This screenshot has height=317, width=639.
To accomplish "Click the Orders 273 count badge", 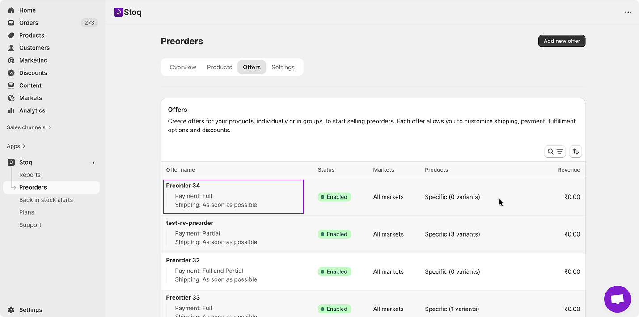I will 89,23.
